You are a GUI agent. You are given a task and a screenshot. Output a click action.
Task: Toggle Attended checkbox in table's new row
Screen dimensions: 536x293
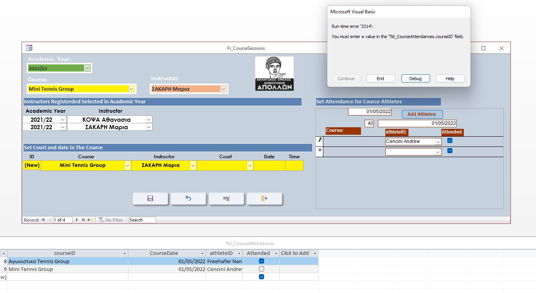[x=262, y=277]
